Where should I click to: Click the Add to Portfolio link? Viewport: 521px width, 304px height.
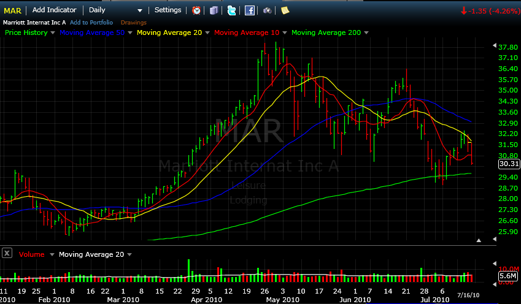tap(91, 22)
